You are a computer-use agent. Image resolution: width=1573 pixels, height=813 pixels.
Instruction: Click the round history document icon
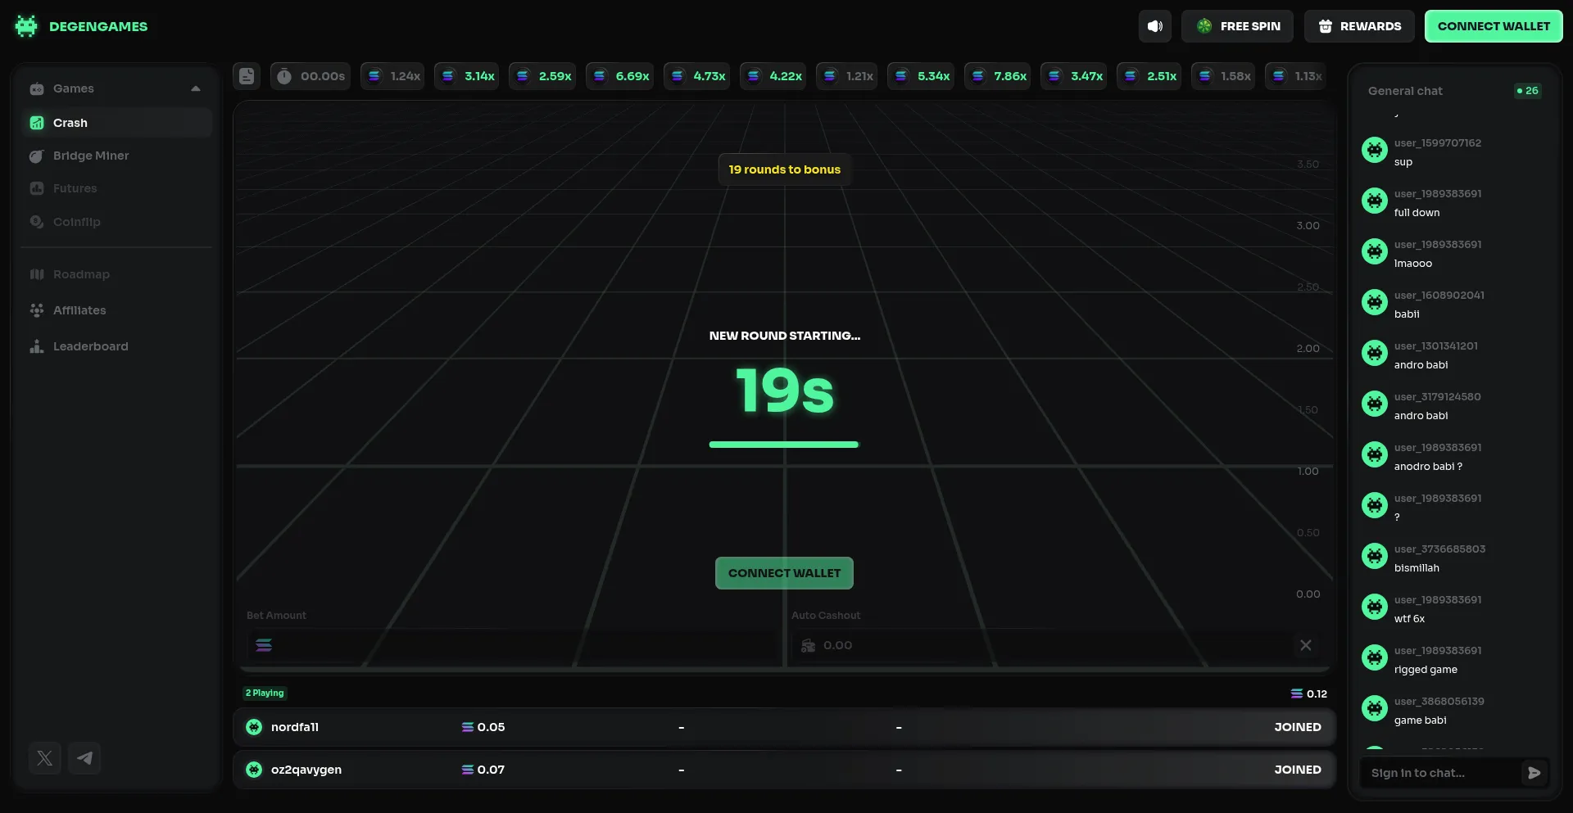pos(247,76)
